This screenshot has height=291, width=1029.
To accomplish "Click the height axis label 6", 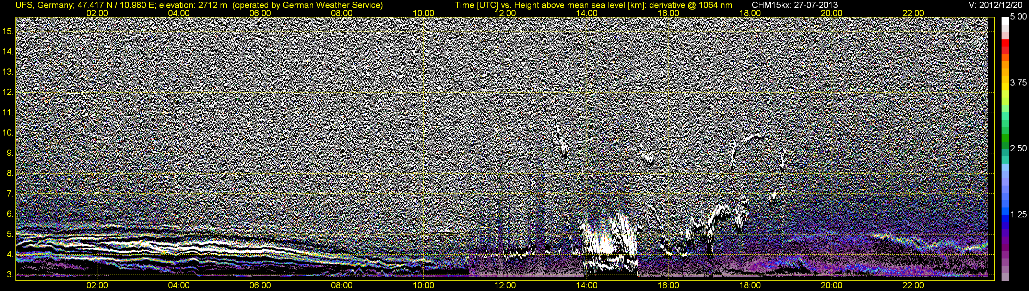I will tap(10, 214).
